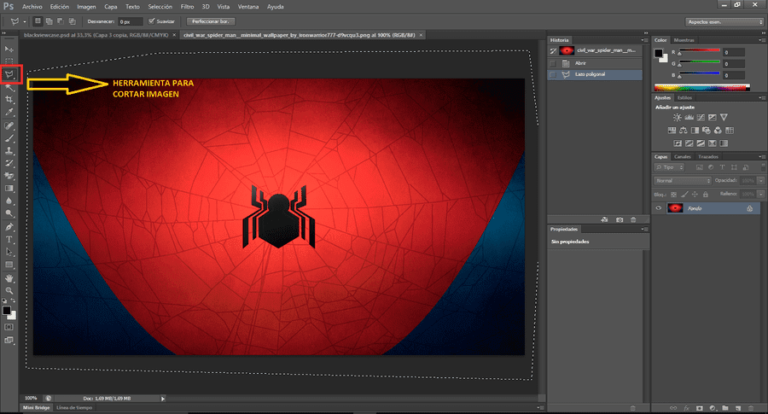
Task: Open the Línea de tiempo tab
Action: (74, 408)
